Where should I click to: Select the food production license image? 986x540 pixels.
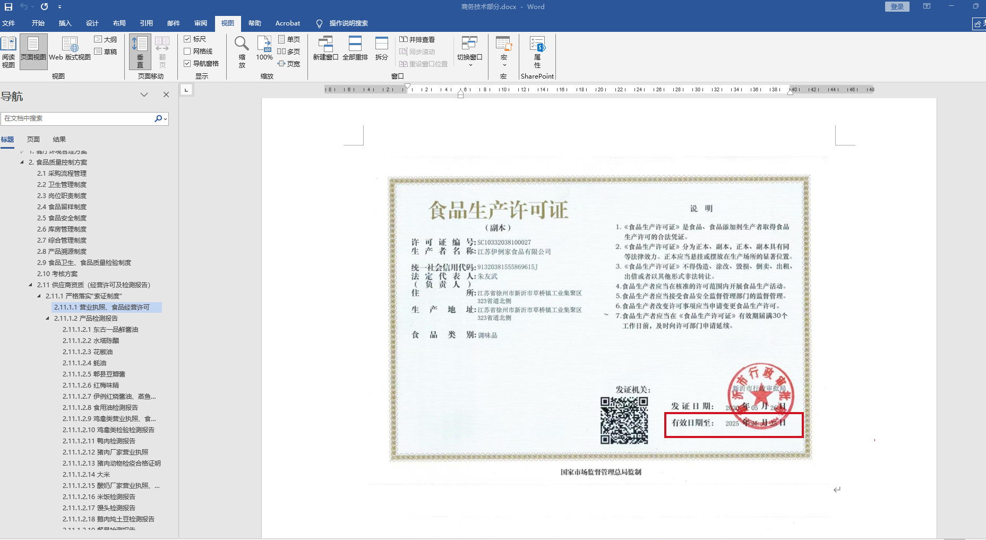(599, 318)
